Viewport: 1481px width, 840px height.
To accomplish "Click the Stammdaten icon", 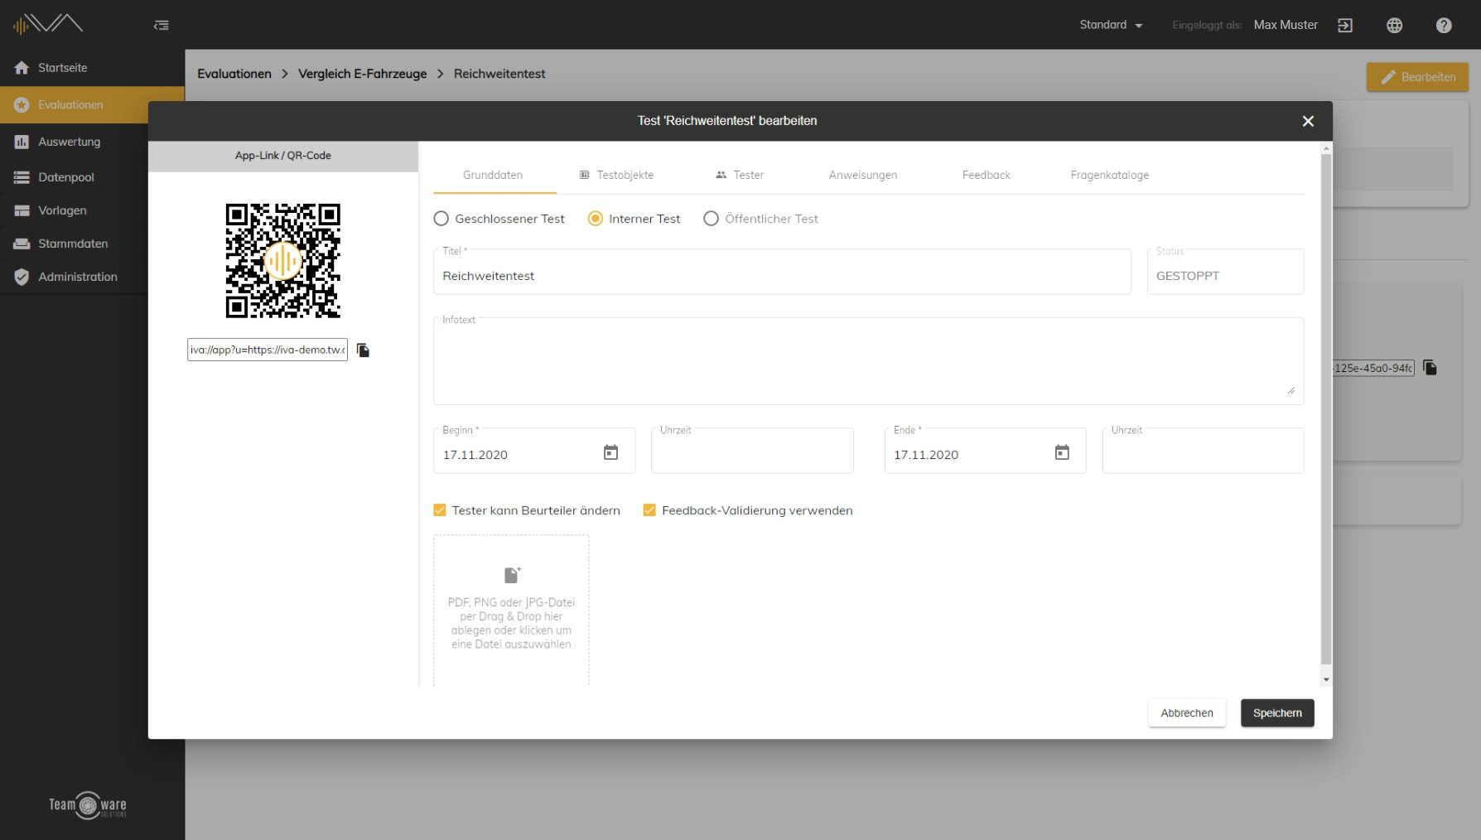I will pyautogui.click(x=22, y=244).
